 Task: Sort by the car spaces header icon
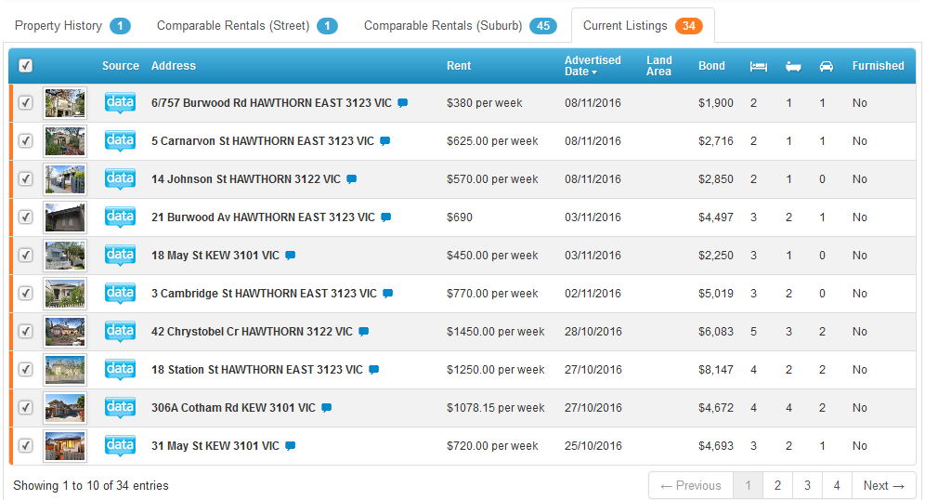pos(827,66)
